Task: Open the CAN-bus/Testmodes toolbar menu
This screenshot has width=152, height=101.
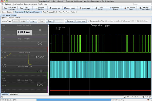Action: point(144,8)
